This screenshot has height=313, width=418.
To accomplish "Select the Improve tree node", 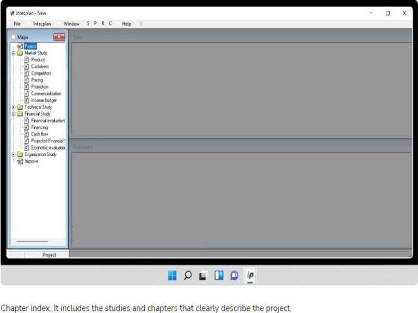I will pos(32,161).
